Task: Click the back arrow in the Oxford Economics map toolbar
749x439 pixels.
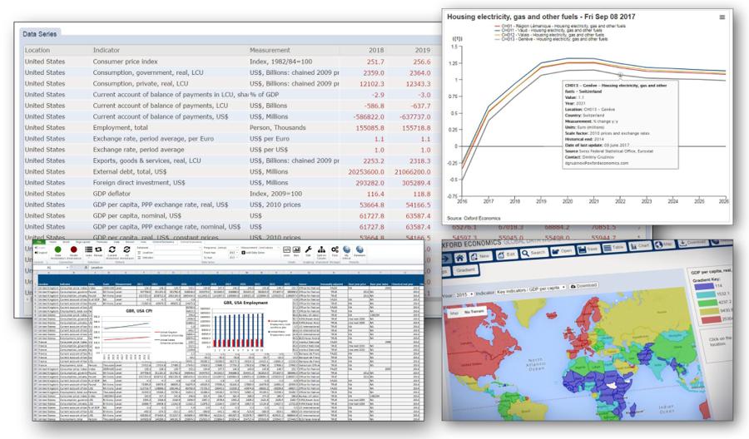Action: click(x=446, y=259)
